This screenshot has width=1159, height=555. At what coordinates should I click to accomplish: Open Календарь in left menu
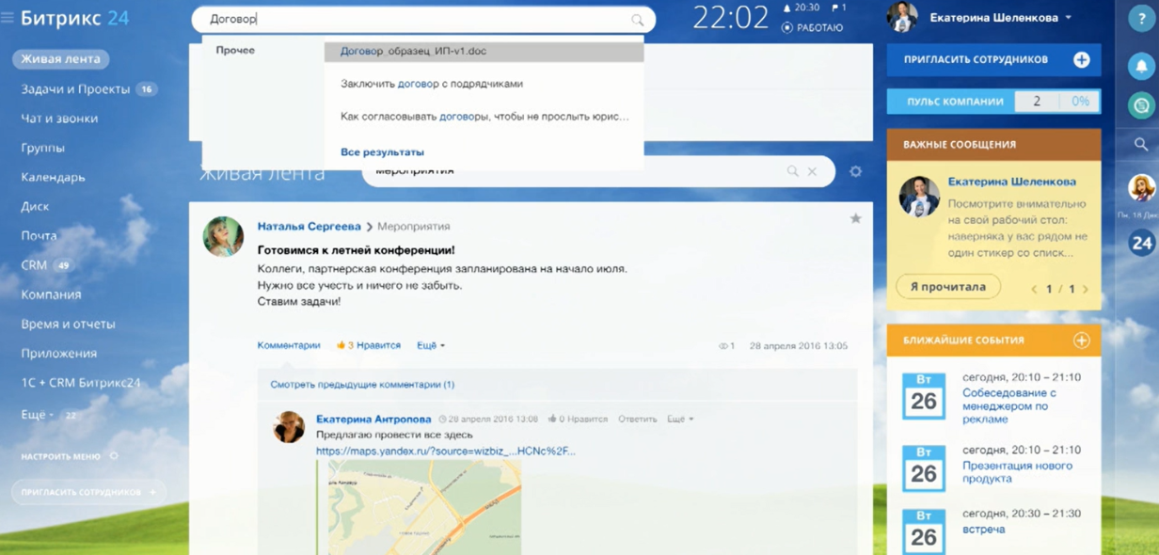pyautogui.click(x=54, y=177)
